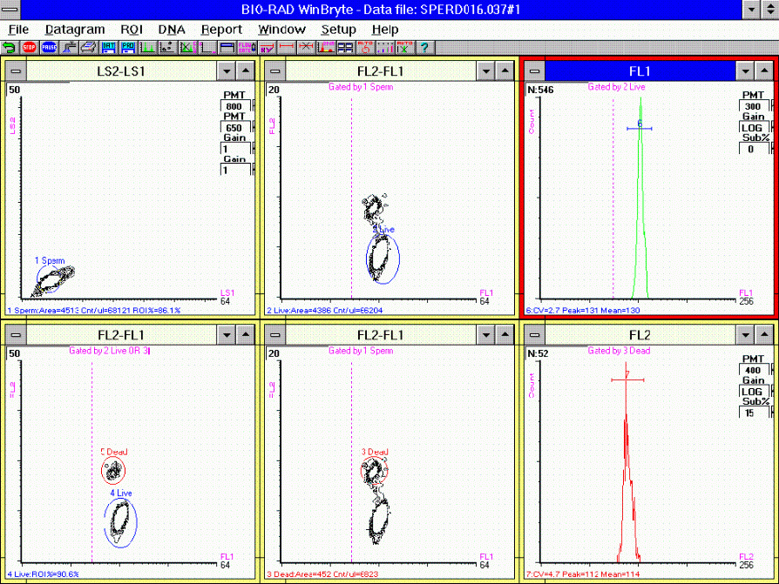Click the green start arrow icon
The height and width of the screenshot is (584, 779).
pos(10,47)
